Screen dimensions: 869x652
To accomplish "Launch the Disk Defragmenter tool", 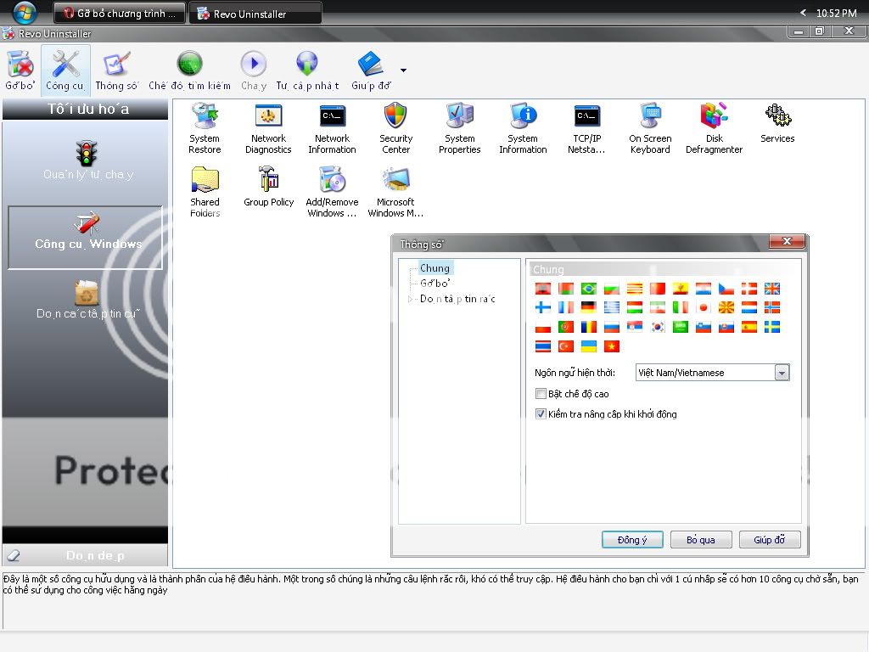I will click(714, 117).
